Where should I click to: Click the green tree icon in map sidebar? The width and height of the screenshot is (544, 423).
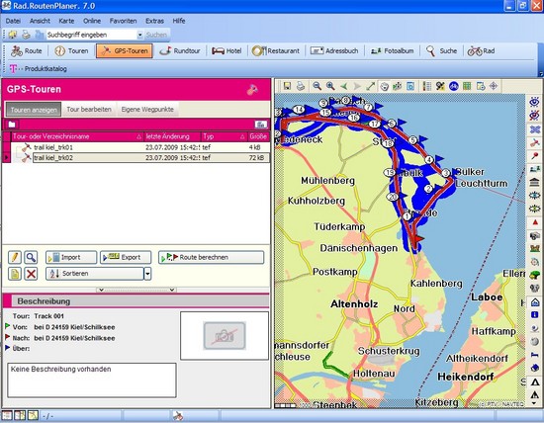pyautogui.click(x=535, y=276)
